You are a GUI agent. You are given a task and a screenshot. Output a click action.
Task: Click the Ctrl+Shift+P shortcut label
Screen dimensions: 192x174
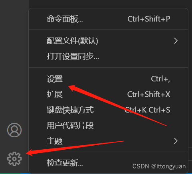[149, 19]
